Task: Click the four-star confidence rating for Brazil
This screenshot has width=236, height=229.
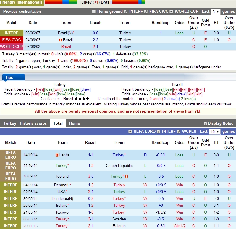Action: tap(82, 99)
